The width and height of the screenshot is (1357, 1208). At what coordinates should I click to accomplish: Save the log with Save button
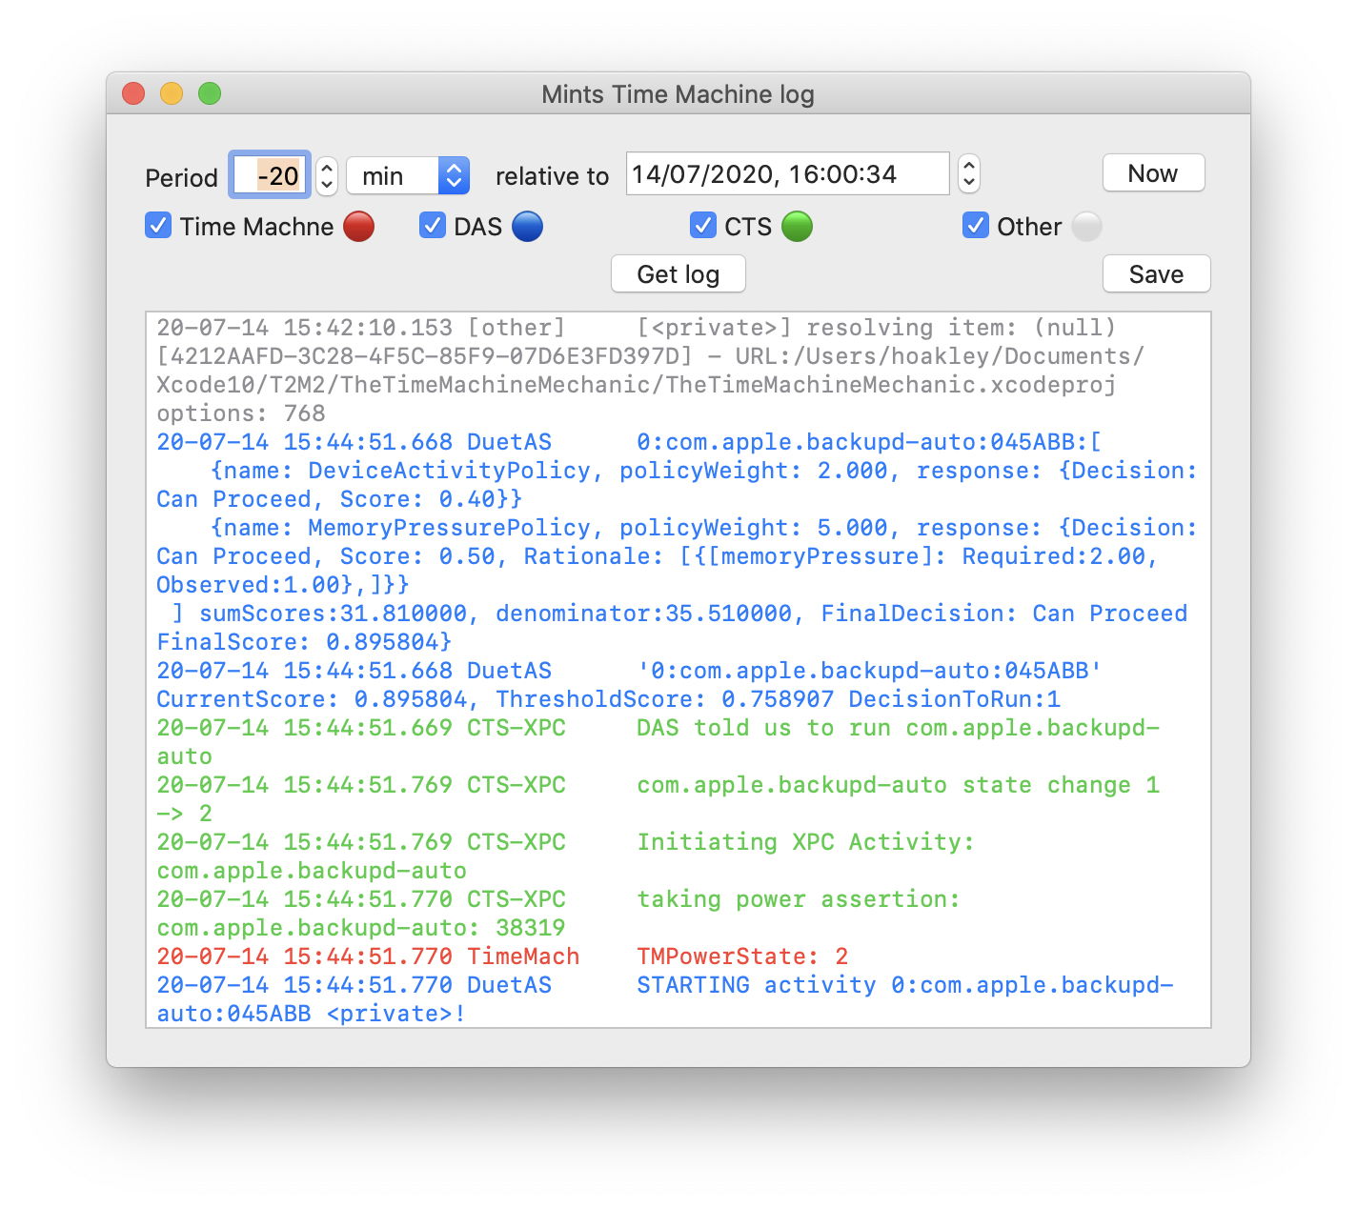coord(1156,274)
